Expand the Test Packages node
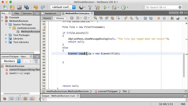 click(x=6, y=35)
